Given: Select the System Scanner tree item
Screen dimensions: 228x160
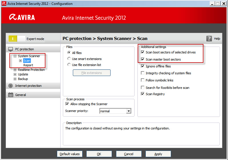Looking at the screenshot, I should pyautogui.click(x=29, y=56).
